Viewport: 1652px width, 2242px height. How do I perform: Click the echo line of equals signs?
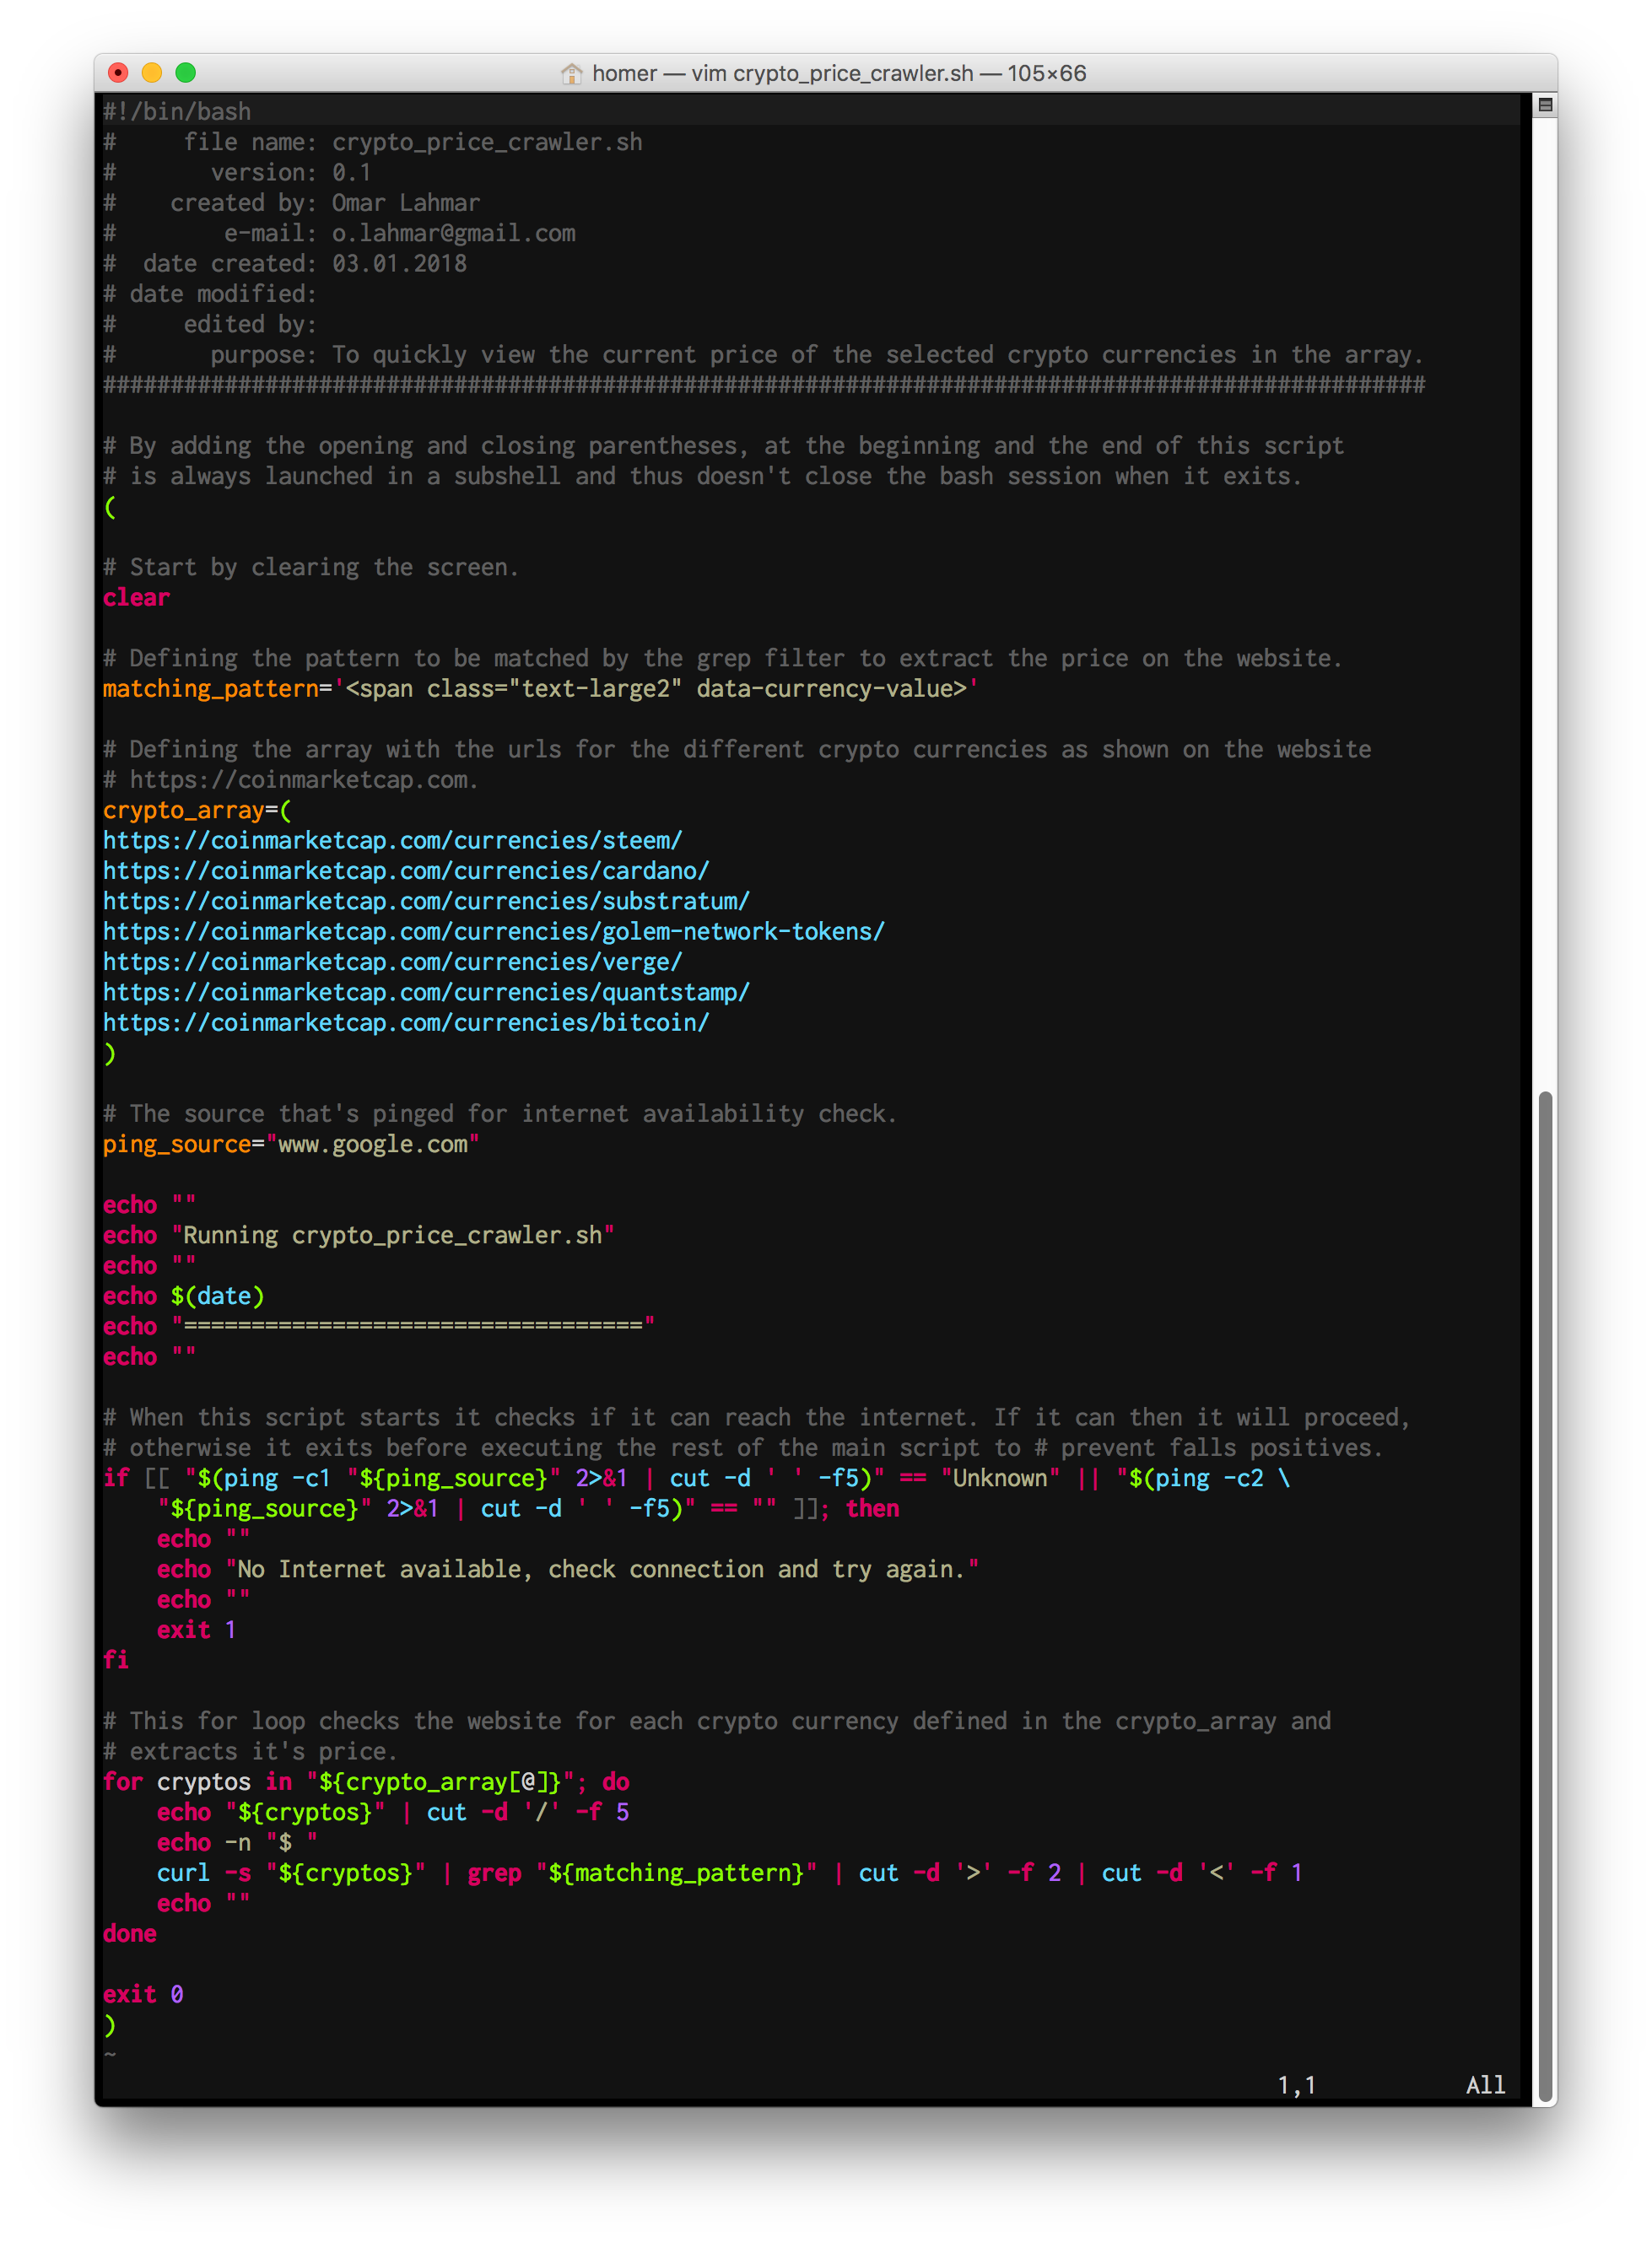click(379, 1327)
